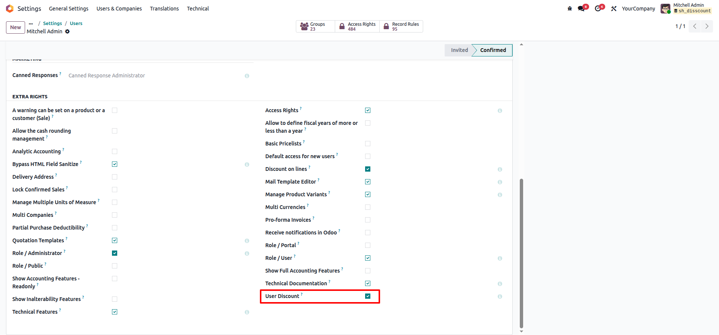Open the conversations chat icon
The width and height of the screenshot is (719, 335).
[581, 9]
